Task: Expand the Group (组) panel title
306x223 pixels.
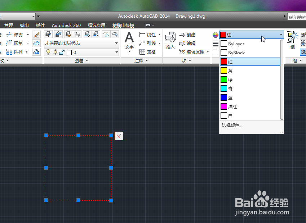Action: [297, 60]
